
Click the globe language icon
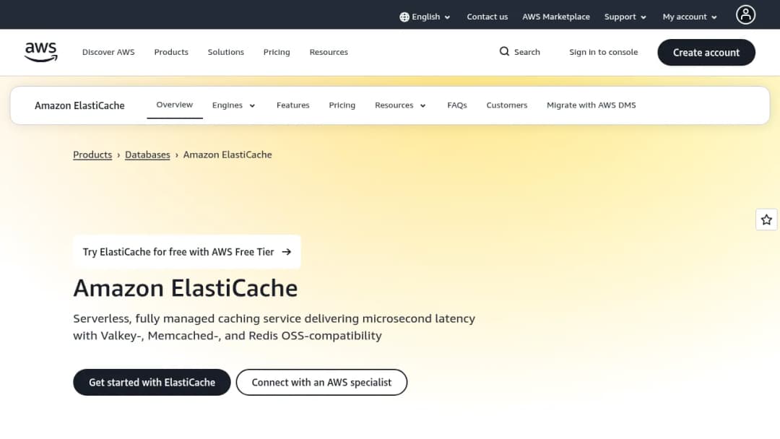tap(404, 17)
